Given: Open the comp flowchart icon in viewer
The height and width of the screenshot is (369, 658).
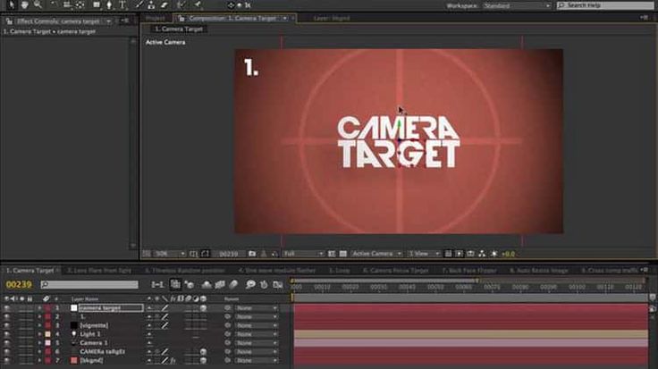Looking at the screenshot, I should pos(482,254).
